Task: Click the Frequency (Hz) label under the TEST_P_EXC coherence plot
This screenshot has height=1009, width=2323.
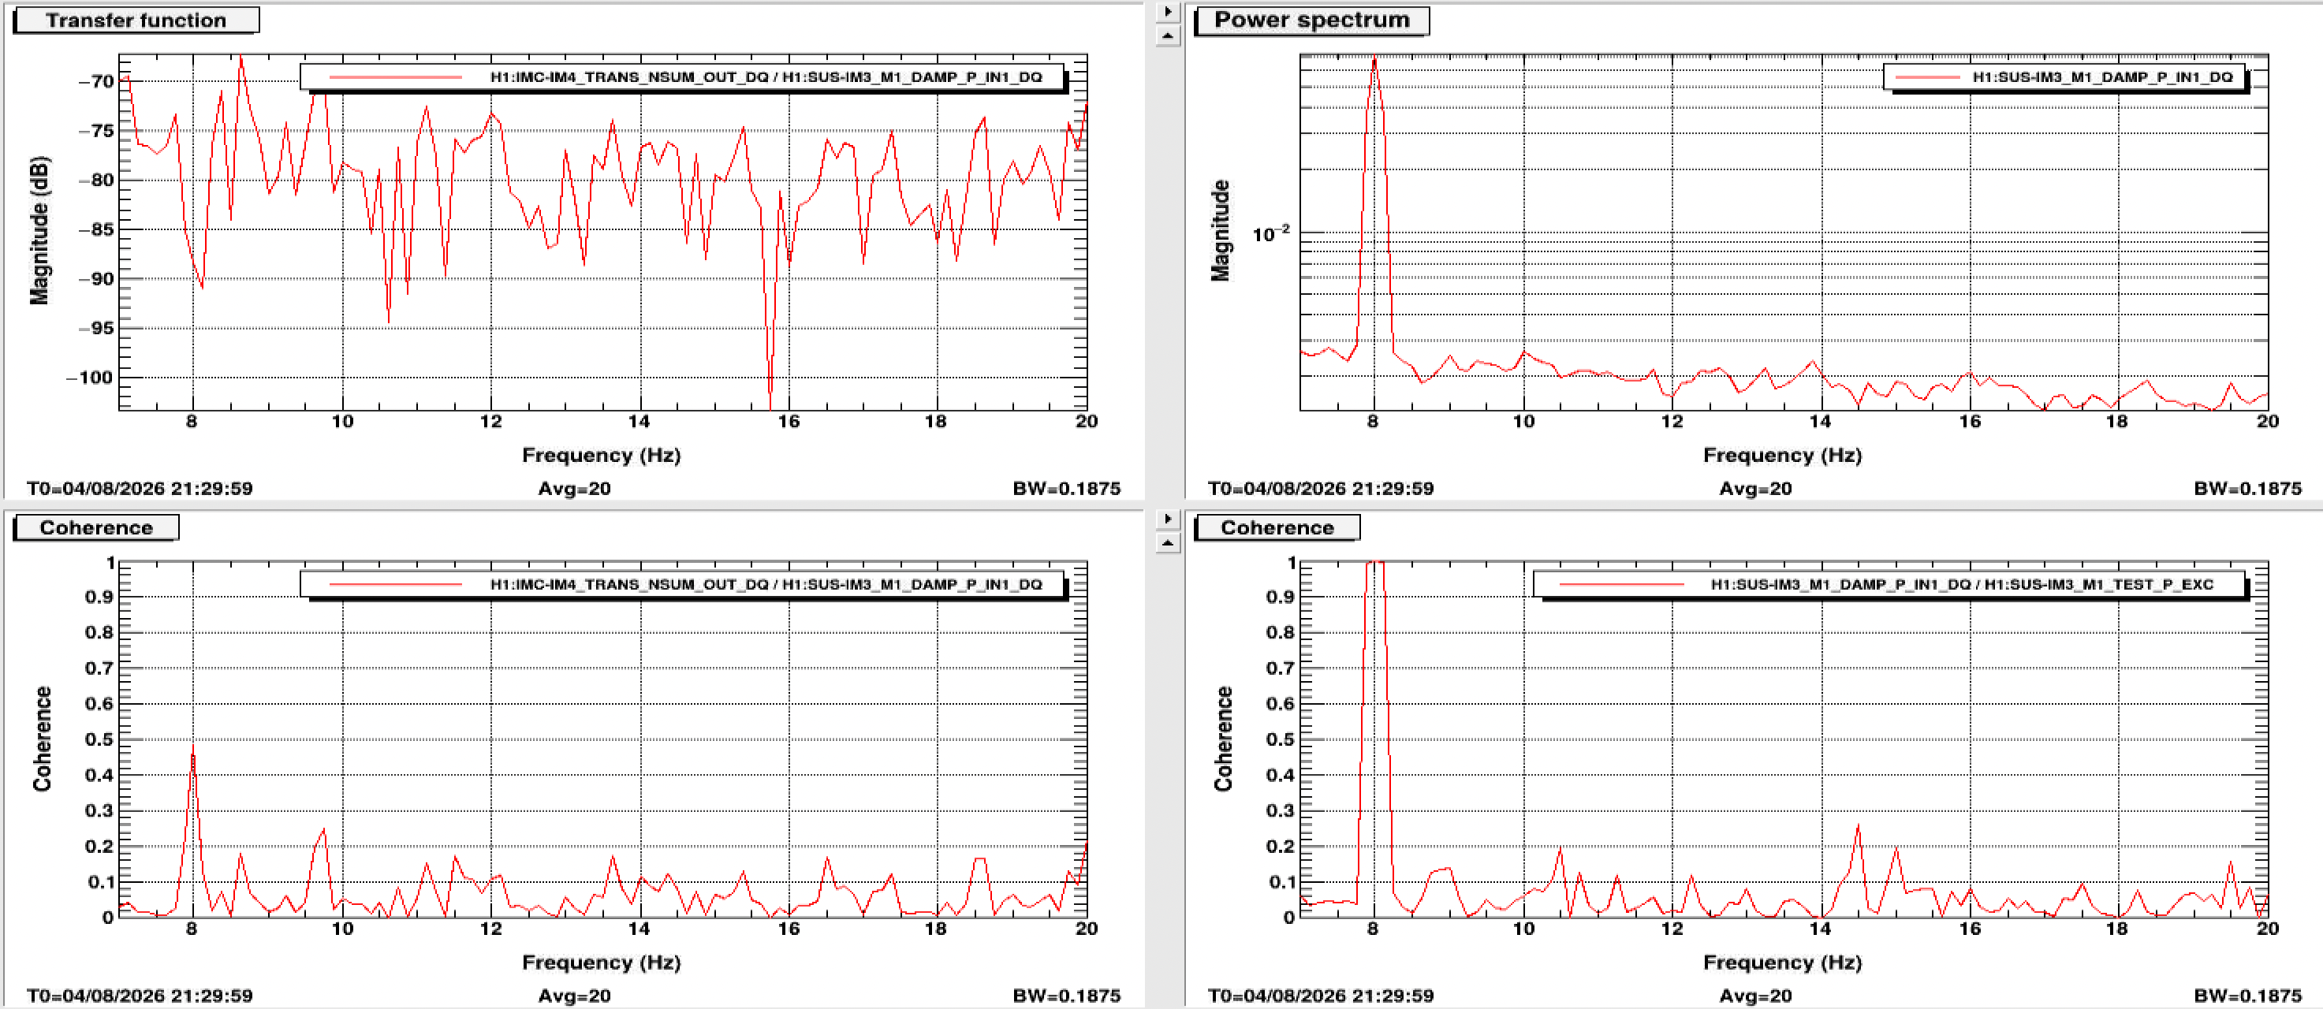Action: coord(1783,962)
